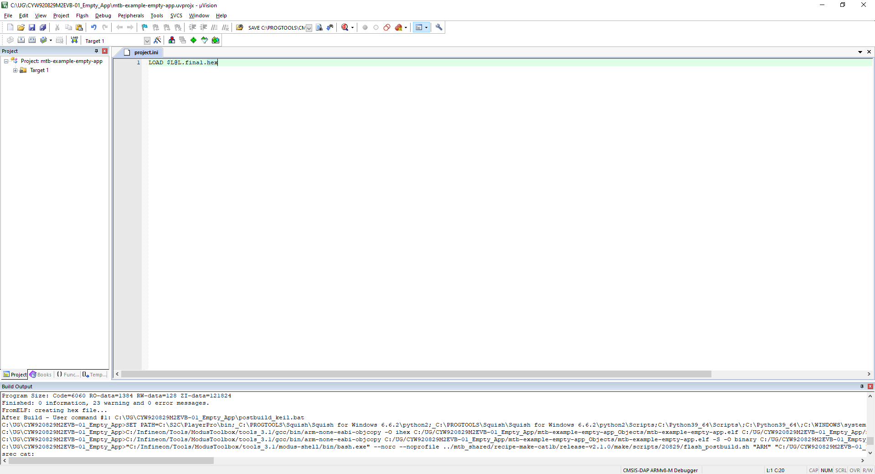Open the Help menu
Image resolution: width=875 pixels, height=474 pixels.
point(221,15)
